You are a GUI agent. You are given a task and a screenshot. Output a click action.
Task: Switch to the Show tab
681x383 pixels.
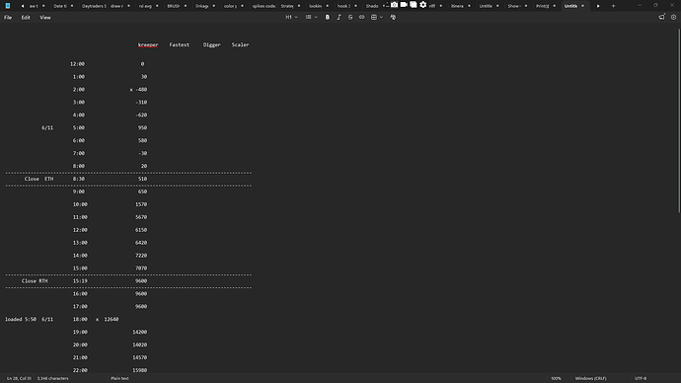pos(514,6)
